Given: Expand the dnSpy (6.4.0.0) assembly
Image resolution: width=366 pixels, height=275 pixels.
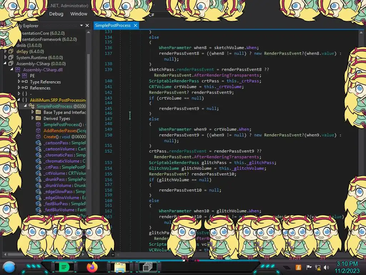Looking at the screenshot, I should 5,51.
